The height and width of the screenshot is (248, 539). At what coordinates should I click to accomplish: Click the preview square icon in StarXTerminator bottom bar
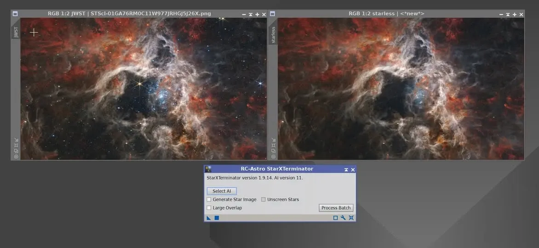pos(336,218)
